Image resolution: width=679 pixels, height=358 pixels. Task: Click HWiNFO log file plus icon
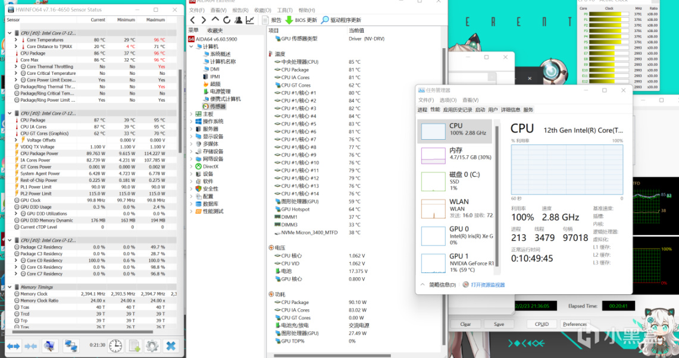(x=134, y=346)
